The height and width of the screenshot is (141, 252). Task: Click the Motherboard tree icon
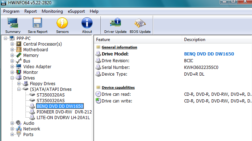point(19,49)
